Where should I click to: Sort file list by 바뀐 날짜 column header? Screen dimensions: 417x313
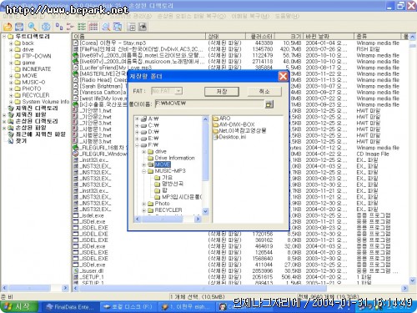[x=329, y=37]
